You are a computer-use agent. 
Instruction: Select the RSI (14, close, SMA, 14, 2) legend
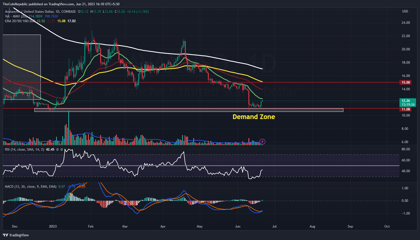tap(24, 149)
